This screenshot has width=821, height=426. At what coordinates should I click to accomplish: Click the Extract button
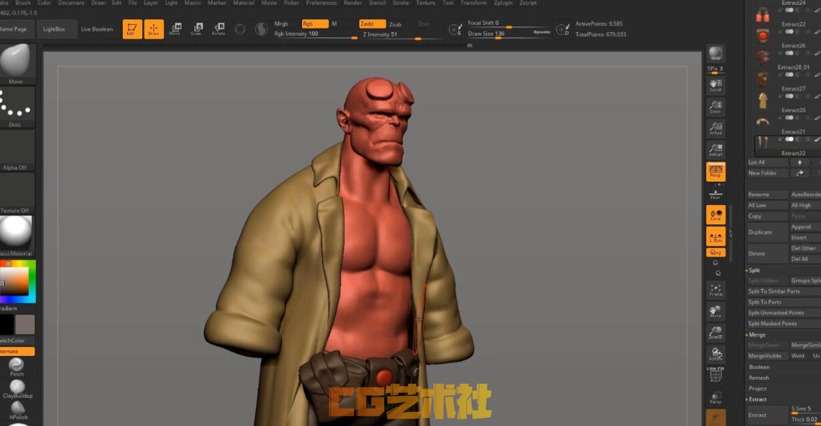[768, 415]
